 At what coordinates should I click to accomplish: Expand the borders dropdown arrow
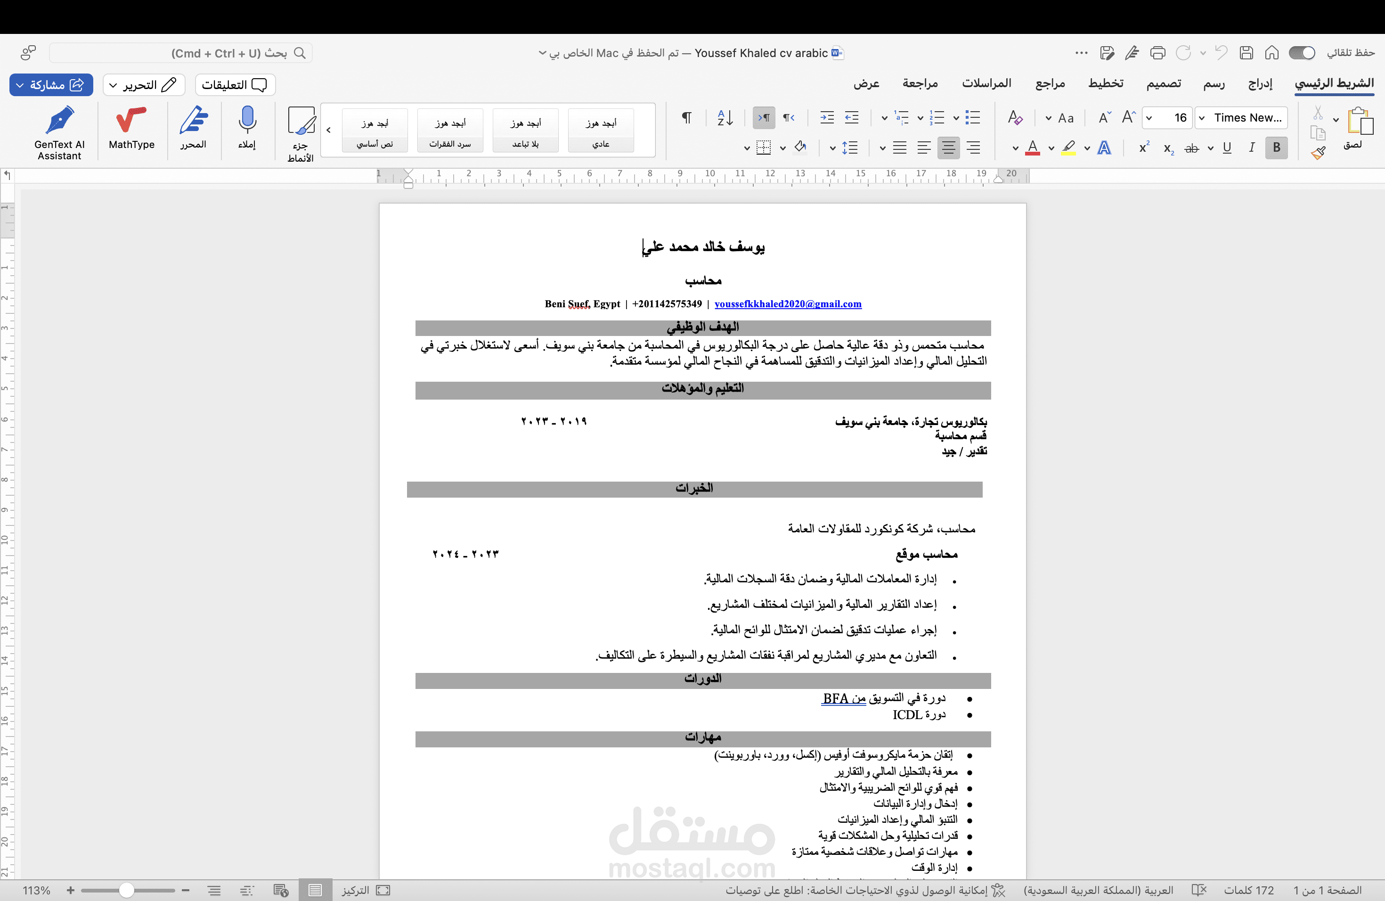point(747,148)
